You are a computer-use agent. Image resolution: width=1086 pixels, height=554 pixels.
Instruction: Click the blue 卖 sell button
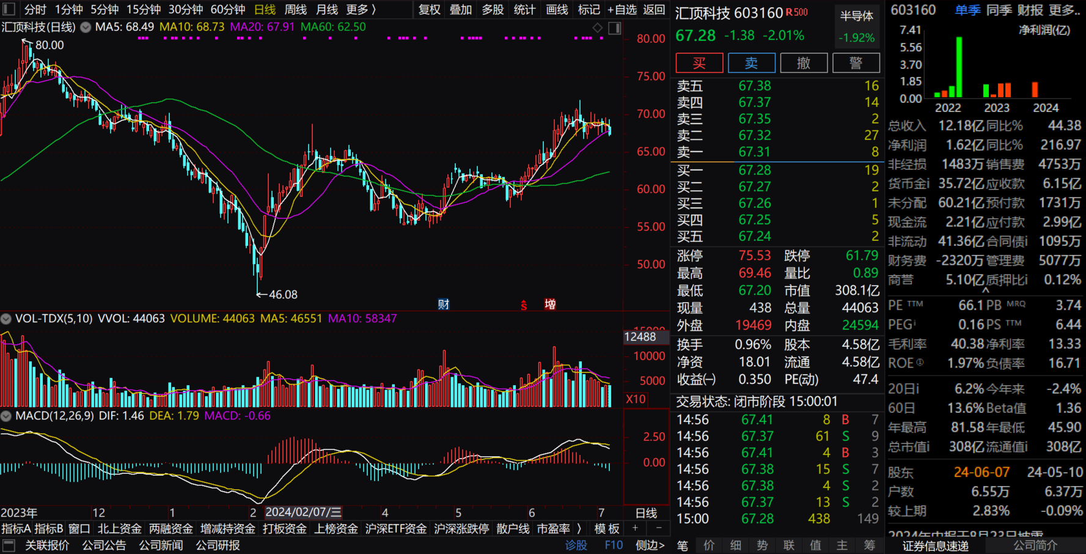(x=752, y=63)
